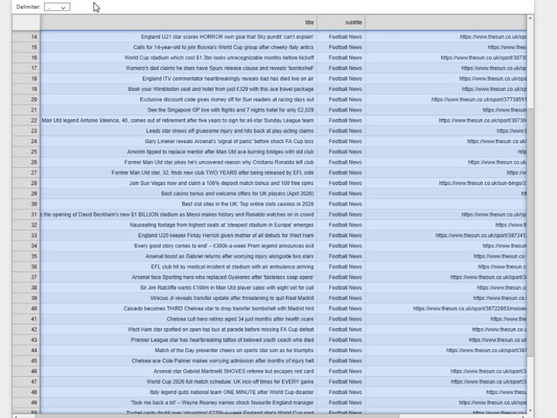Click title 'Arsenal face Sporting hero who replaced Gyokeres'

click(x=223, y=277)
